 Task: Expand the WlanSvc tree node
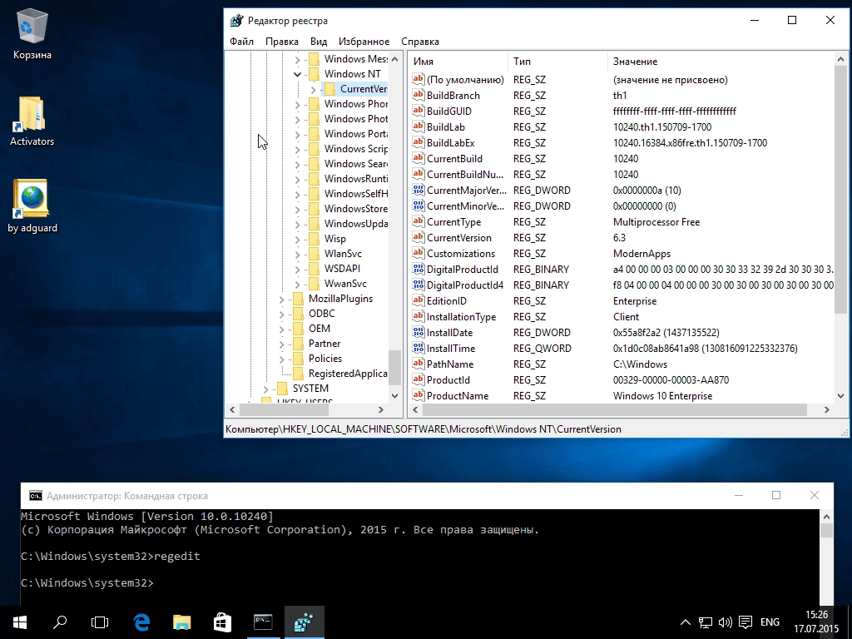(297, 254)
